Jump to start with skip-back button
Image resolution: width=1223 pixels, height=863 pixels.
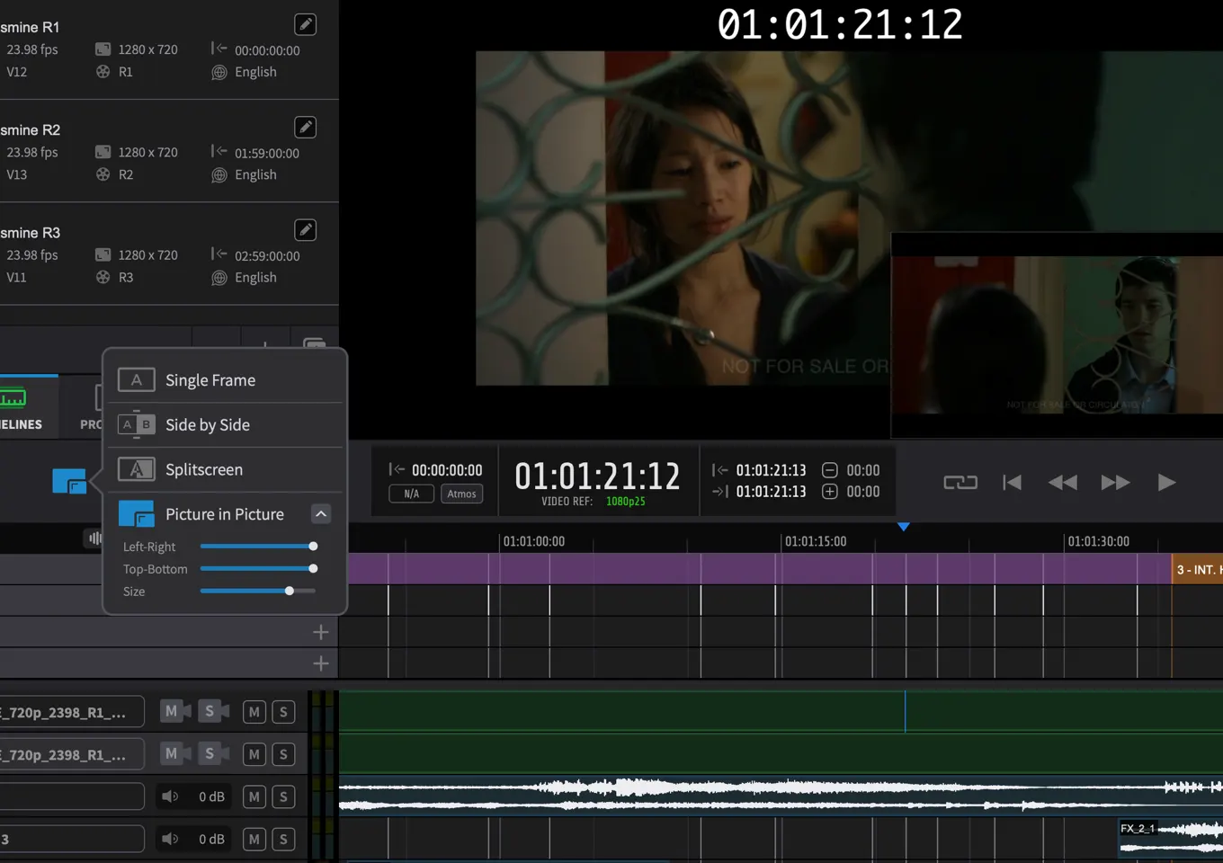(x=1012, y=483)
